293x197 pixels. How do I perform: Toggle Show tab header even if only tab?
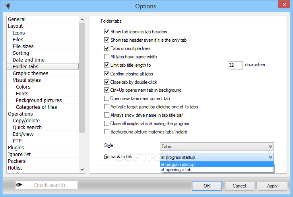pos(107,40)
